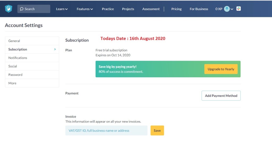Viewport: 272px width, 148px height.
Task: Go to the Practice page
Action: (108, 9)
